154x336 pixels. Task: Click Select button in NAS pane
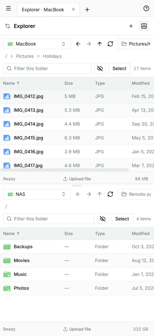click(x=122, y=219)
